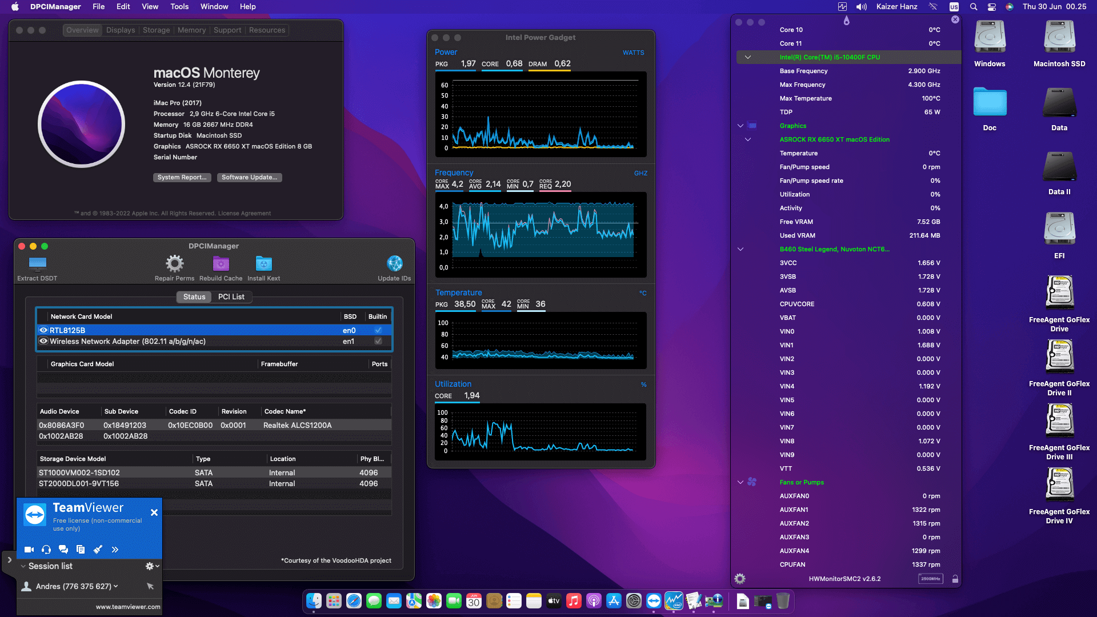This screenshot has height=617, width=1097.
Task: Open TeamViewer file box icon
Action: click(81, 550)
